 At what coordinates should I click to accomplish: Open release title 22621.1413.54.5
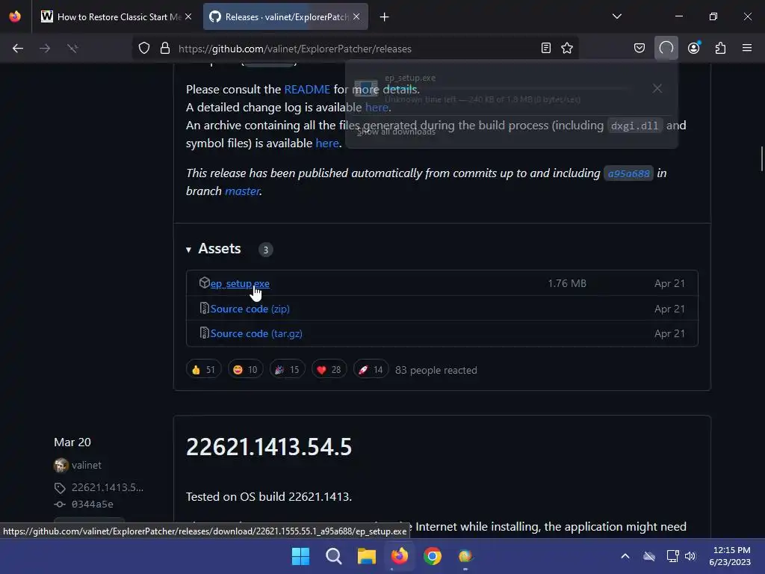pyautogui.click(x=269, y=447)
